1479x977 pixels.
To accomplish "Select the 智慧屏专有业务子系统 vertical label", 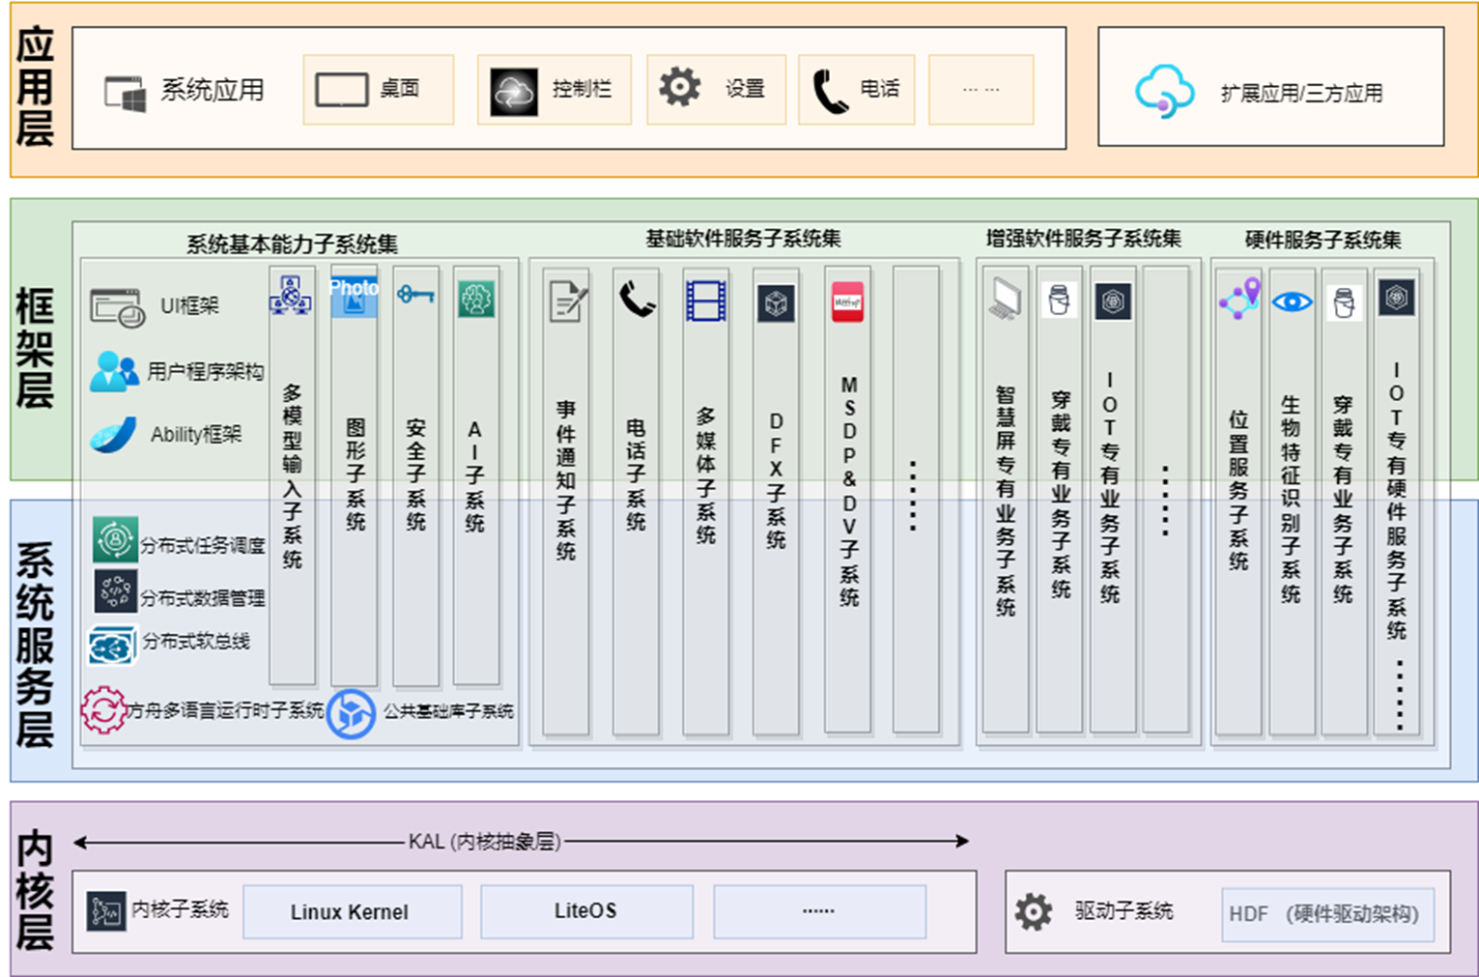I will [x=1006, y=501].
